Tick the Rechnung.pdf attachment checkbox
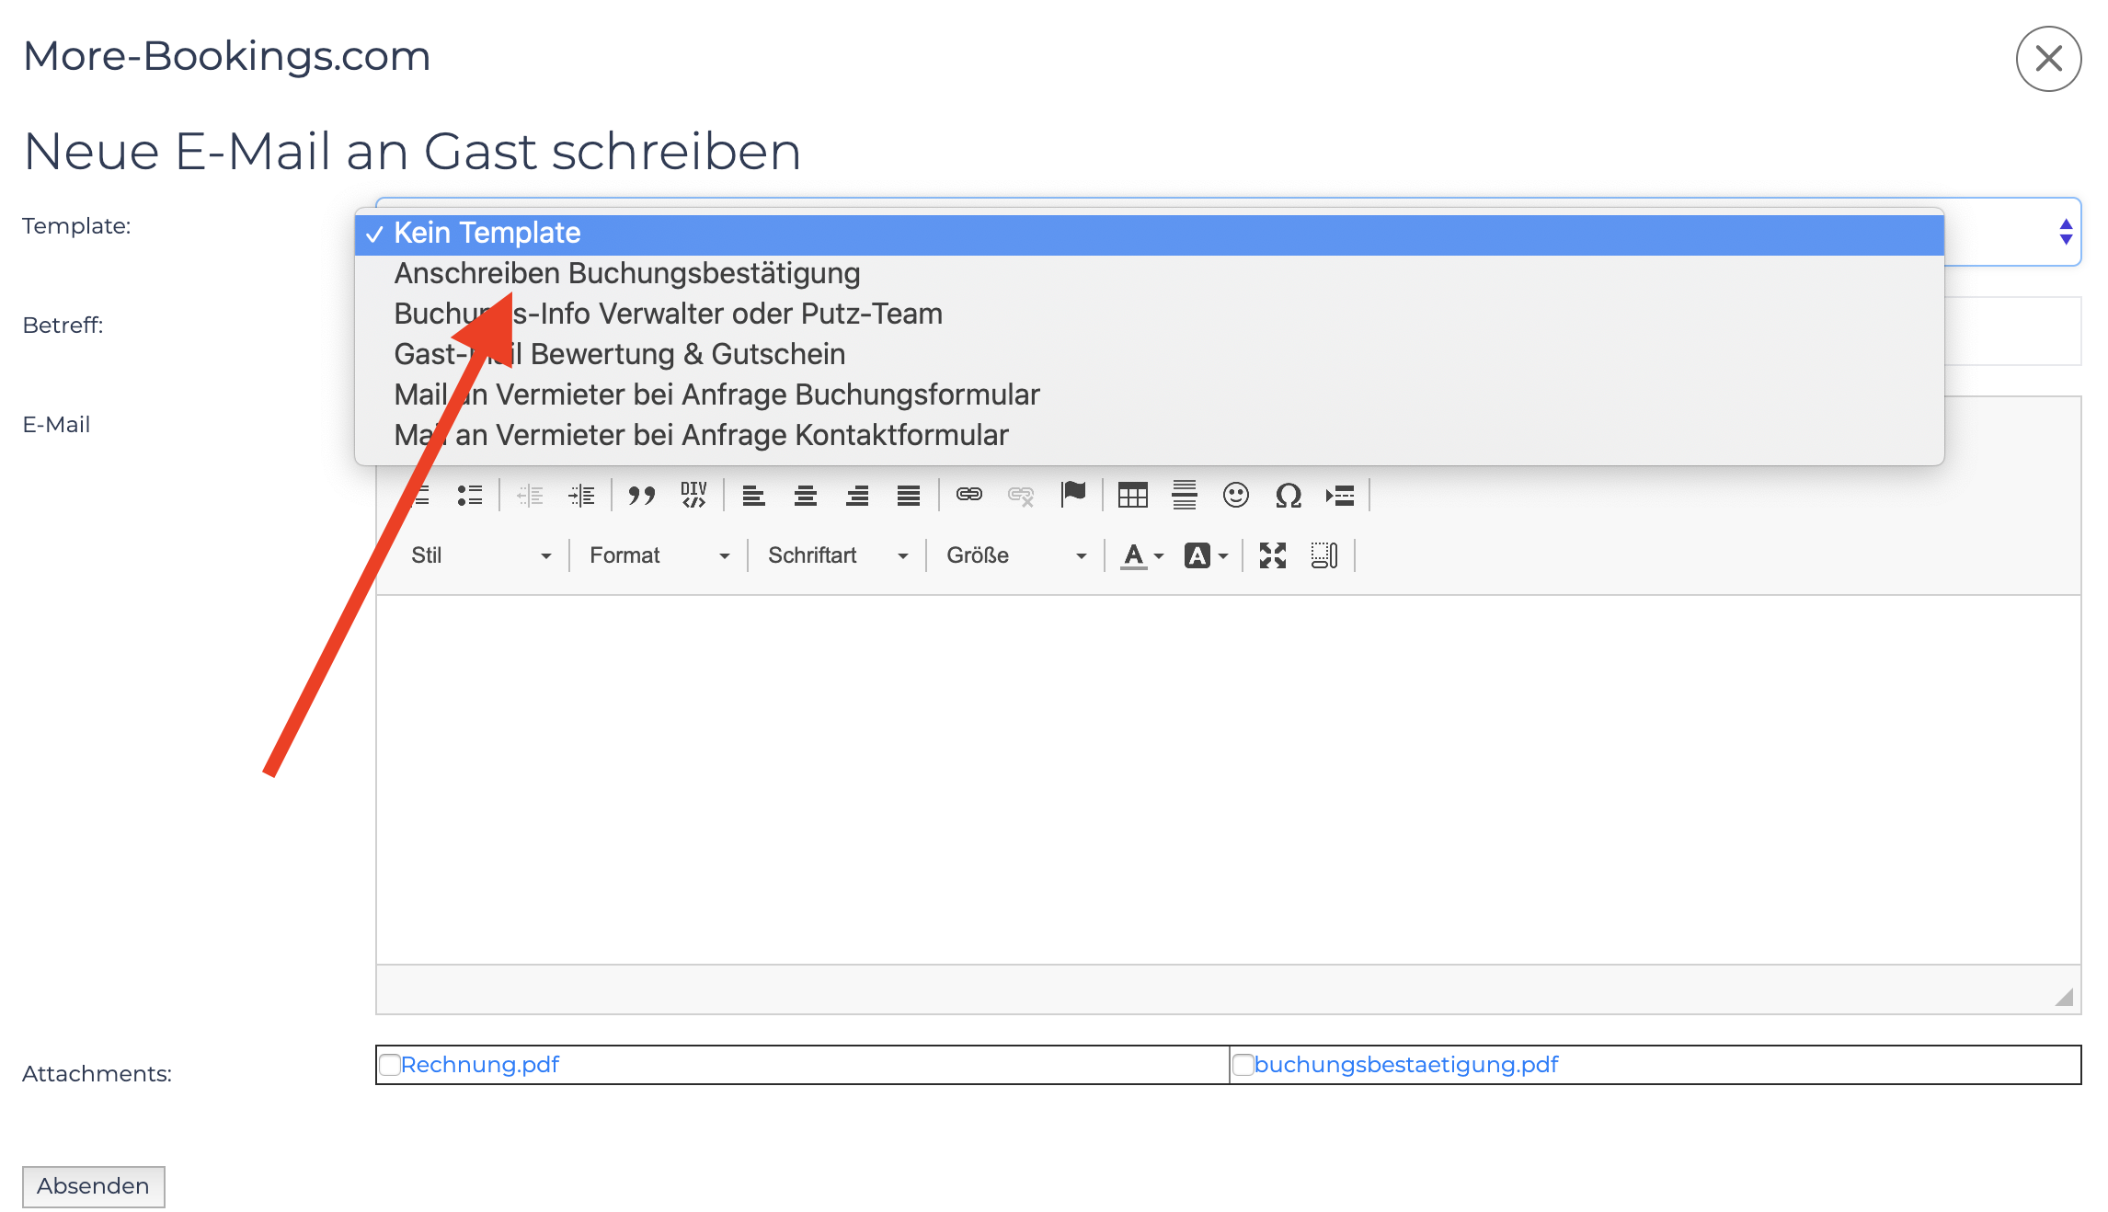2108x1212 pixels. click(x=390, y=1065)
